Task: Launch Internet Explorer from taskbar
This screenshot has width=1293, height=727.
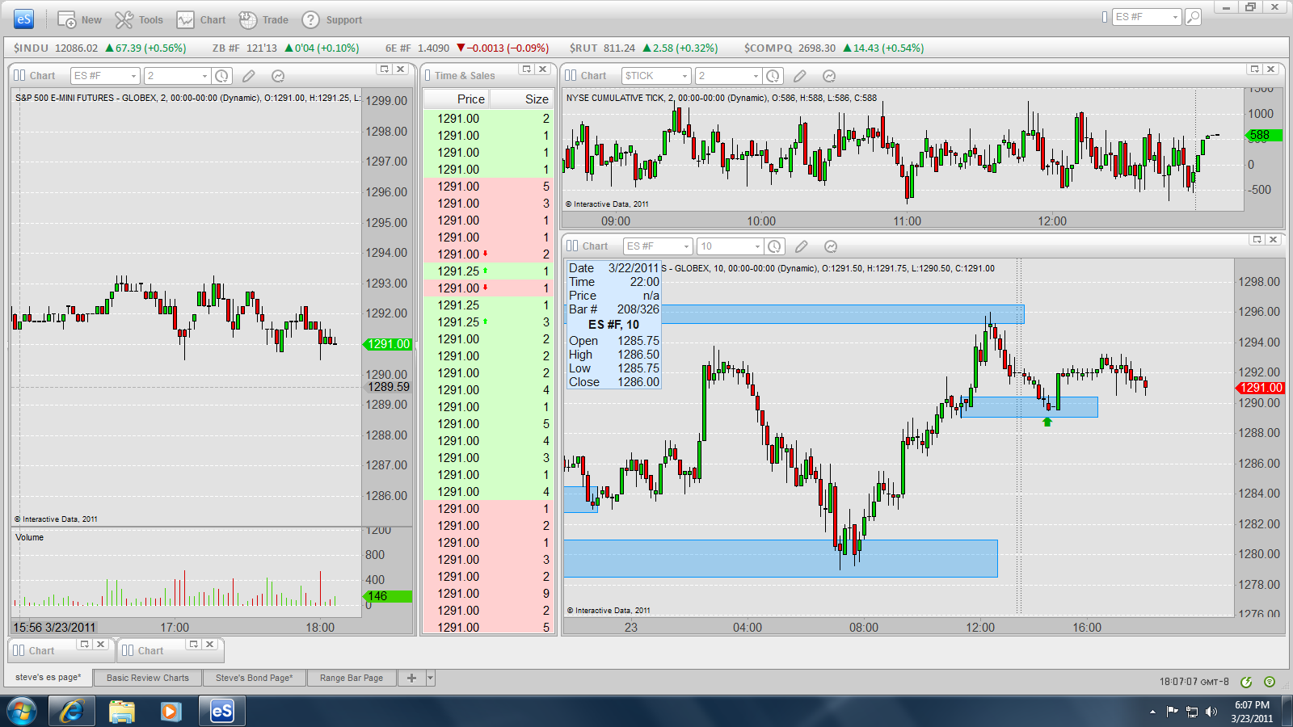Action: (72, 711)
